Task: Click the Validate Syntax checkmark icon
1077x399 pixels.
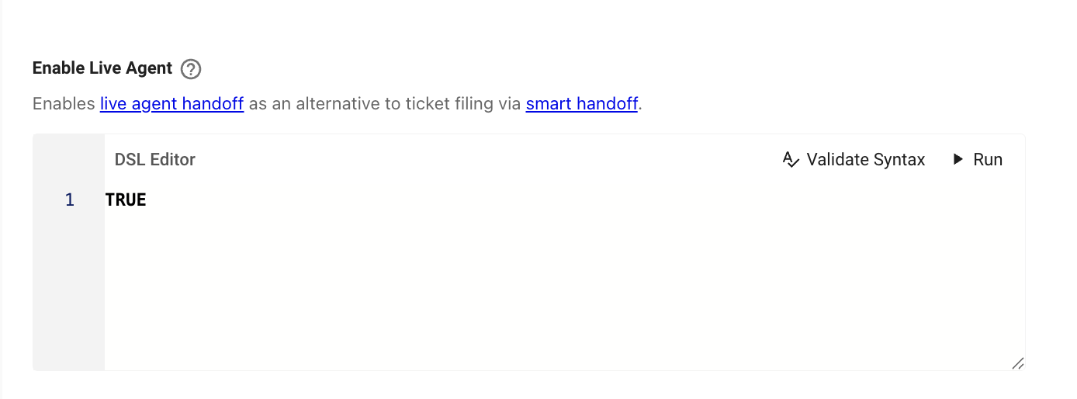Action: pyautogui.click(x=791, y=160)
